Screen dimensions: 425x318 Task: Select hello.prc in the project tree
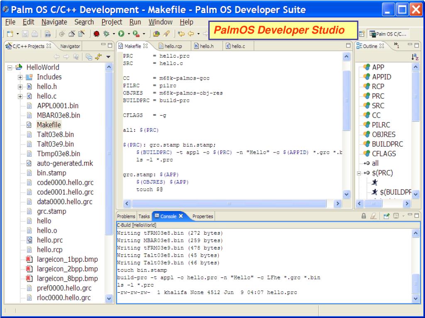50,240
